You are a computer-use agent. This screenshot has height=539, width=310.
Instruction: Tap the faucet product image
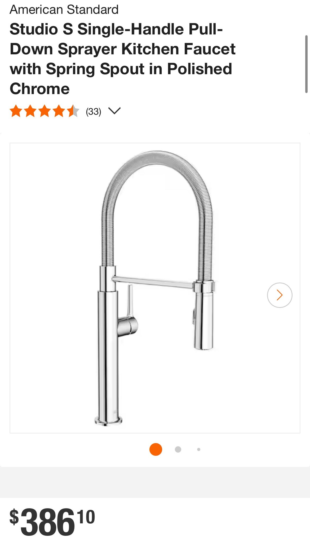point(155,288)
